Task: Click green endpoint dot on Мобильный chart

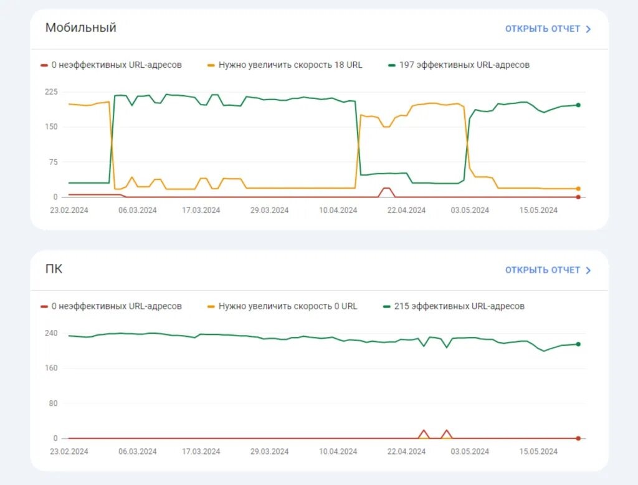Action: (x=578, y=105)
